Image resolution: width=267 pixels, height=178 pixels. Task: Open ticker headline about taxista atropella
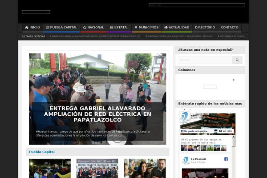click(x=179, y=36)
